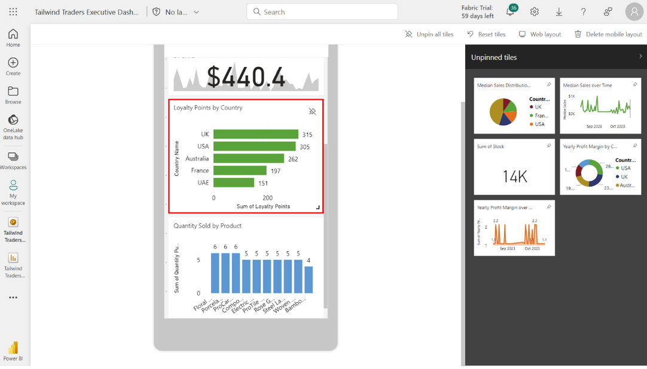
Task: Go to Browse in left navigation
Action: click(13, 95)
